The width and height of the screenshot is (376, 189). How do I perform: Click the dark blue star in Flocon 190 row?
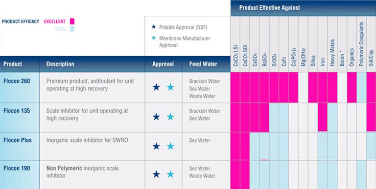point(156,174)
